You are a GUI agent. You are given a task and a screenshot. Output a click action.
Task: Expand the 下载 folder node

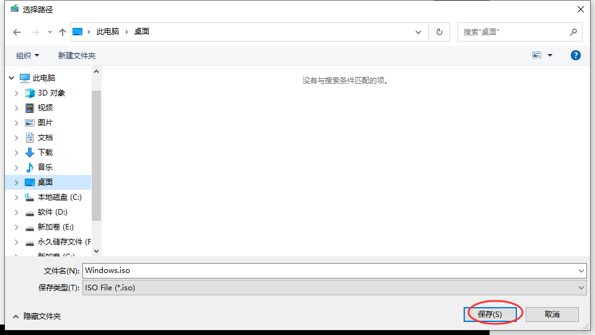(16, 153)
